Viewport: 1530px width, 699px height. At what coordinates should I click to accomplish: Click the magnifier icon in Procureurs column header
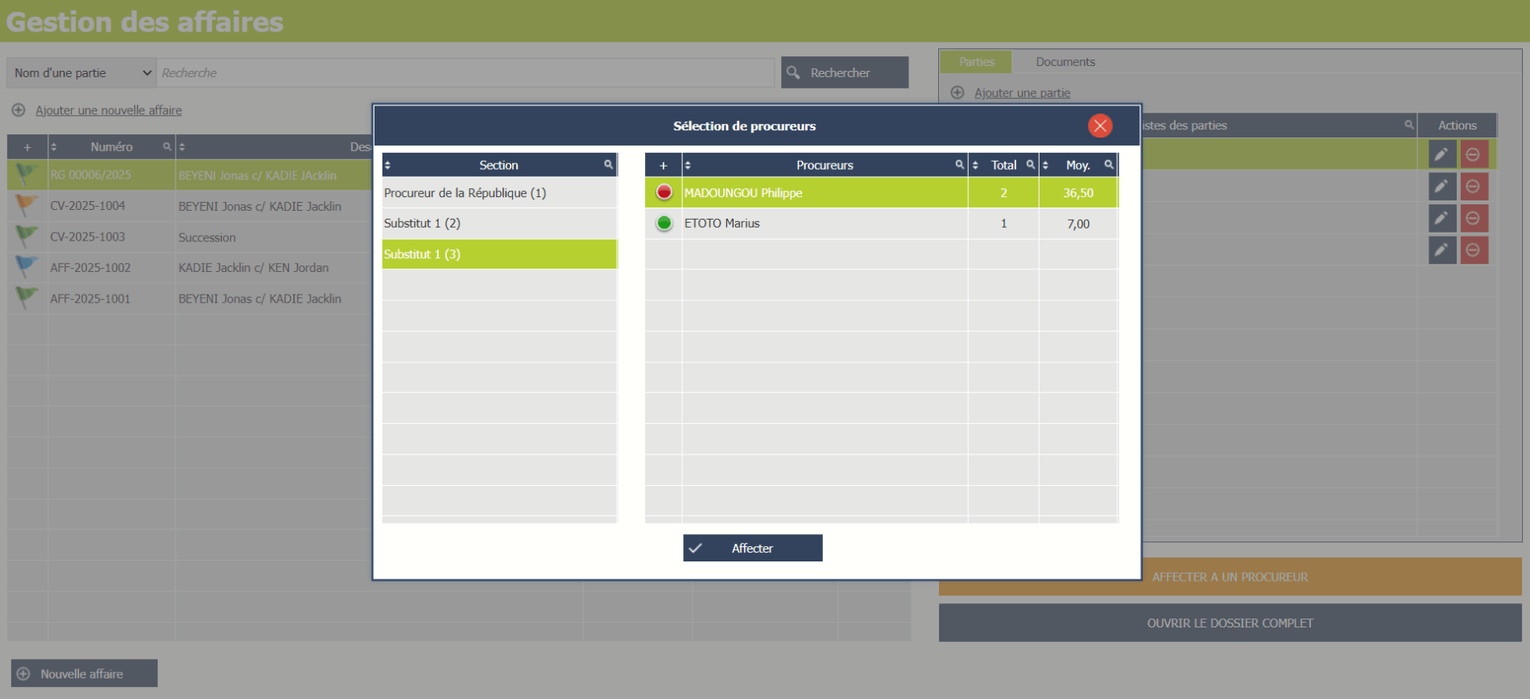point(959,165)
